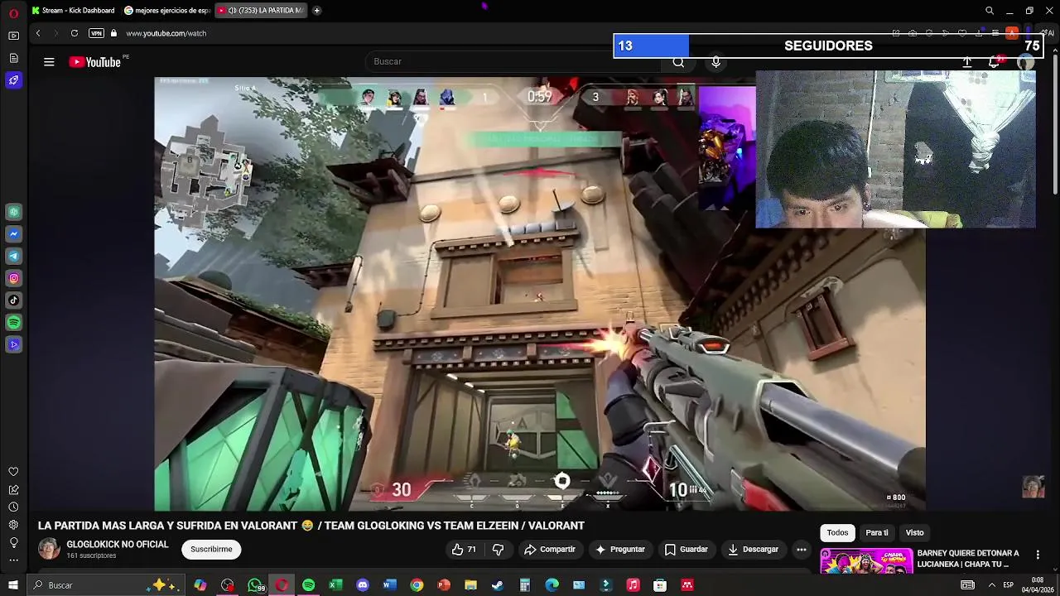This screenshot has width=1060, height=596.
Task: Open Spotify from the Windows taskbar
Action: click(x=308, y=585)
